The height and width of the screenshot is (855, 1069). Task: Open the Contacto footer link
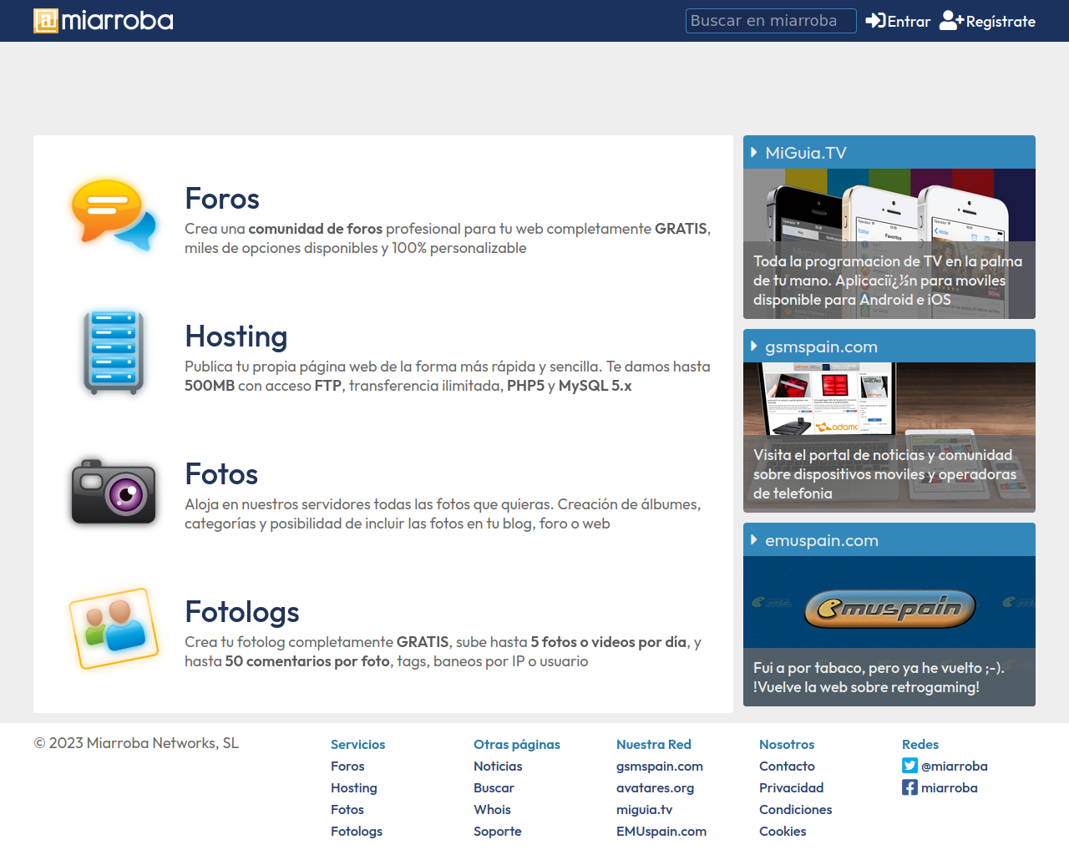787,766
